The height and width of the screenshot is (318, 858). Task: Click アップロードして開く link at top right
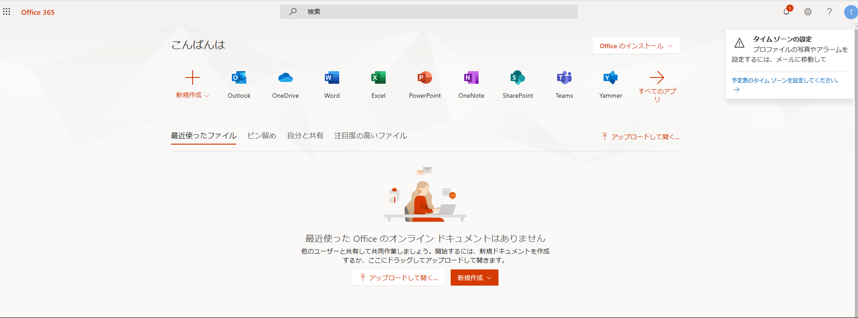tap(641, 136)
